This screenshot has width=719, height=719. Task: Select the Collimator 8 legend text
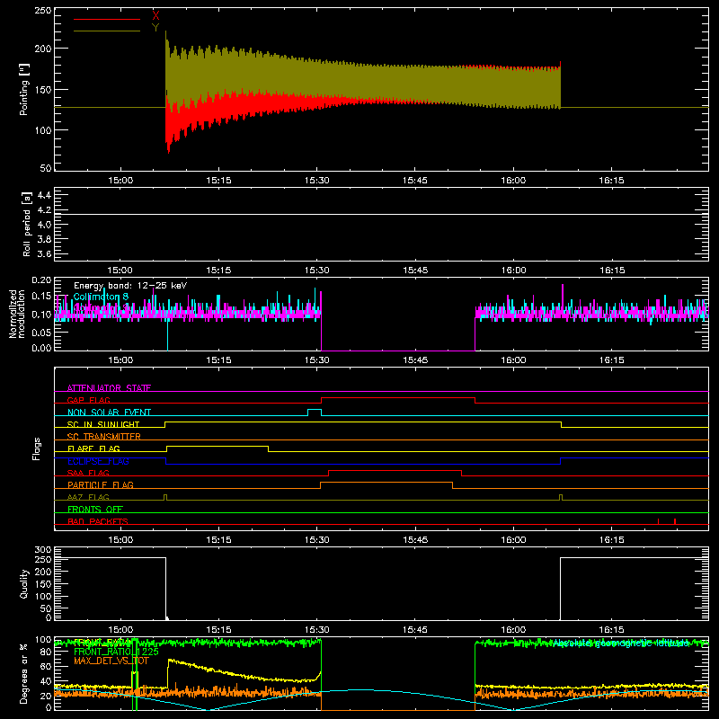[101, 297]
